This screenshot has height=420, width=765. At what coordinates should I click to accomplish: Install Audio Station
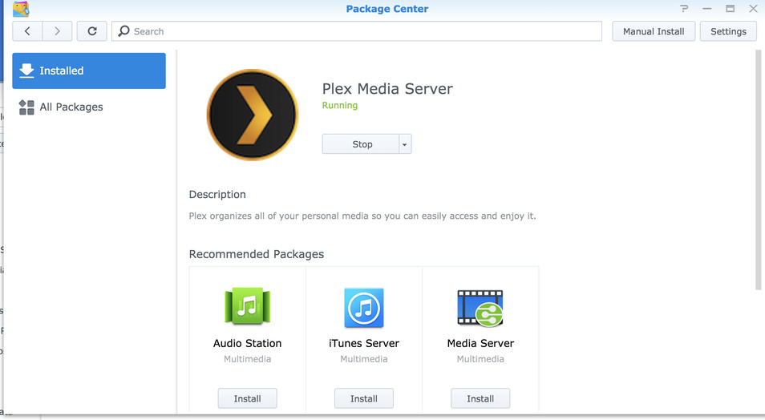[x=247, y=398]
